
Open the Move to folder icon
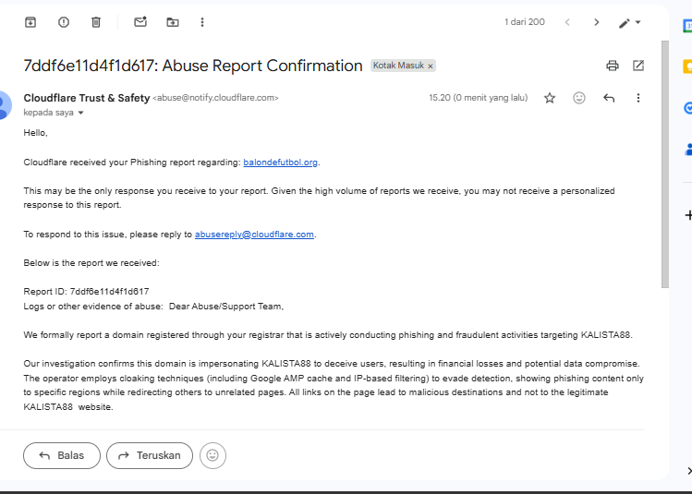point(173,22)
